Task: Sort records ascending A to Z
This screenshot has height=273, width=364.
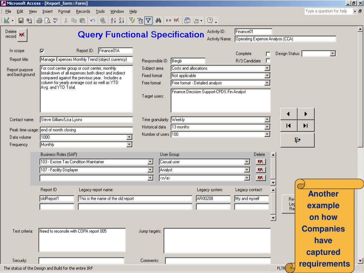Action: pos(113,21)
